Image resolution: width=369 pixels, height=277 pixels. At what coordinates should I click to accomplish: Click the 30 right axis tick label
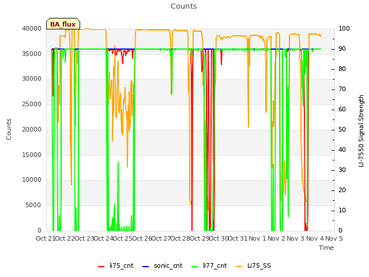(342, 170)
